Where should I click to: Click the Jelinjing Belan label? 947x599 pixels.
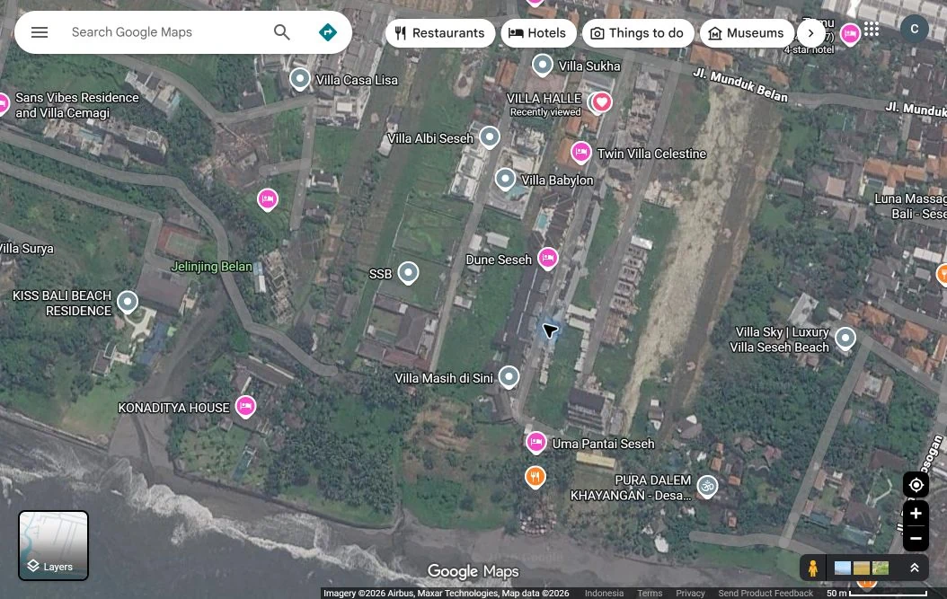point(211,267)
